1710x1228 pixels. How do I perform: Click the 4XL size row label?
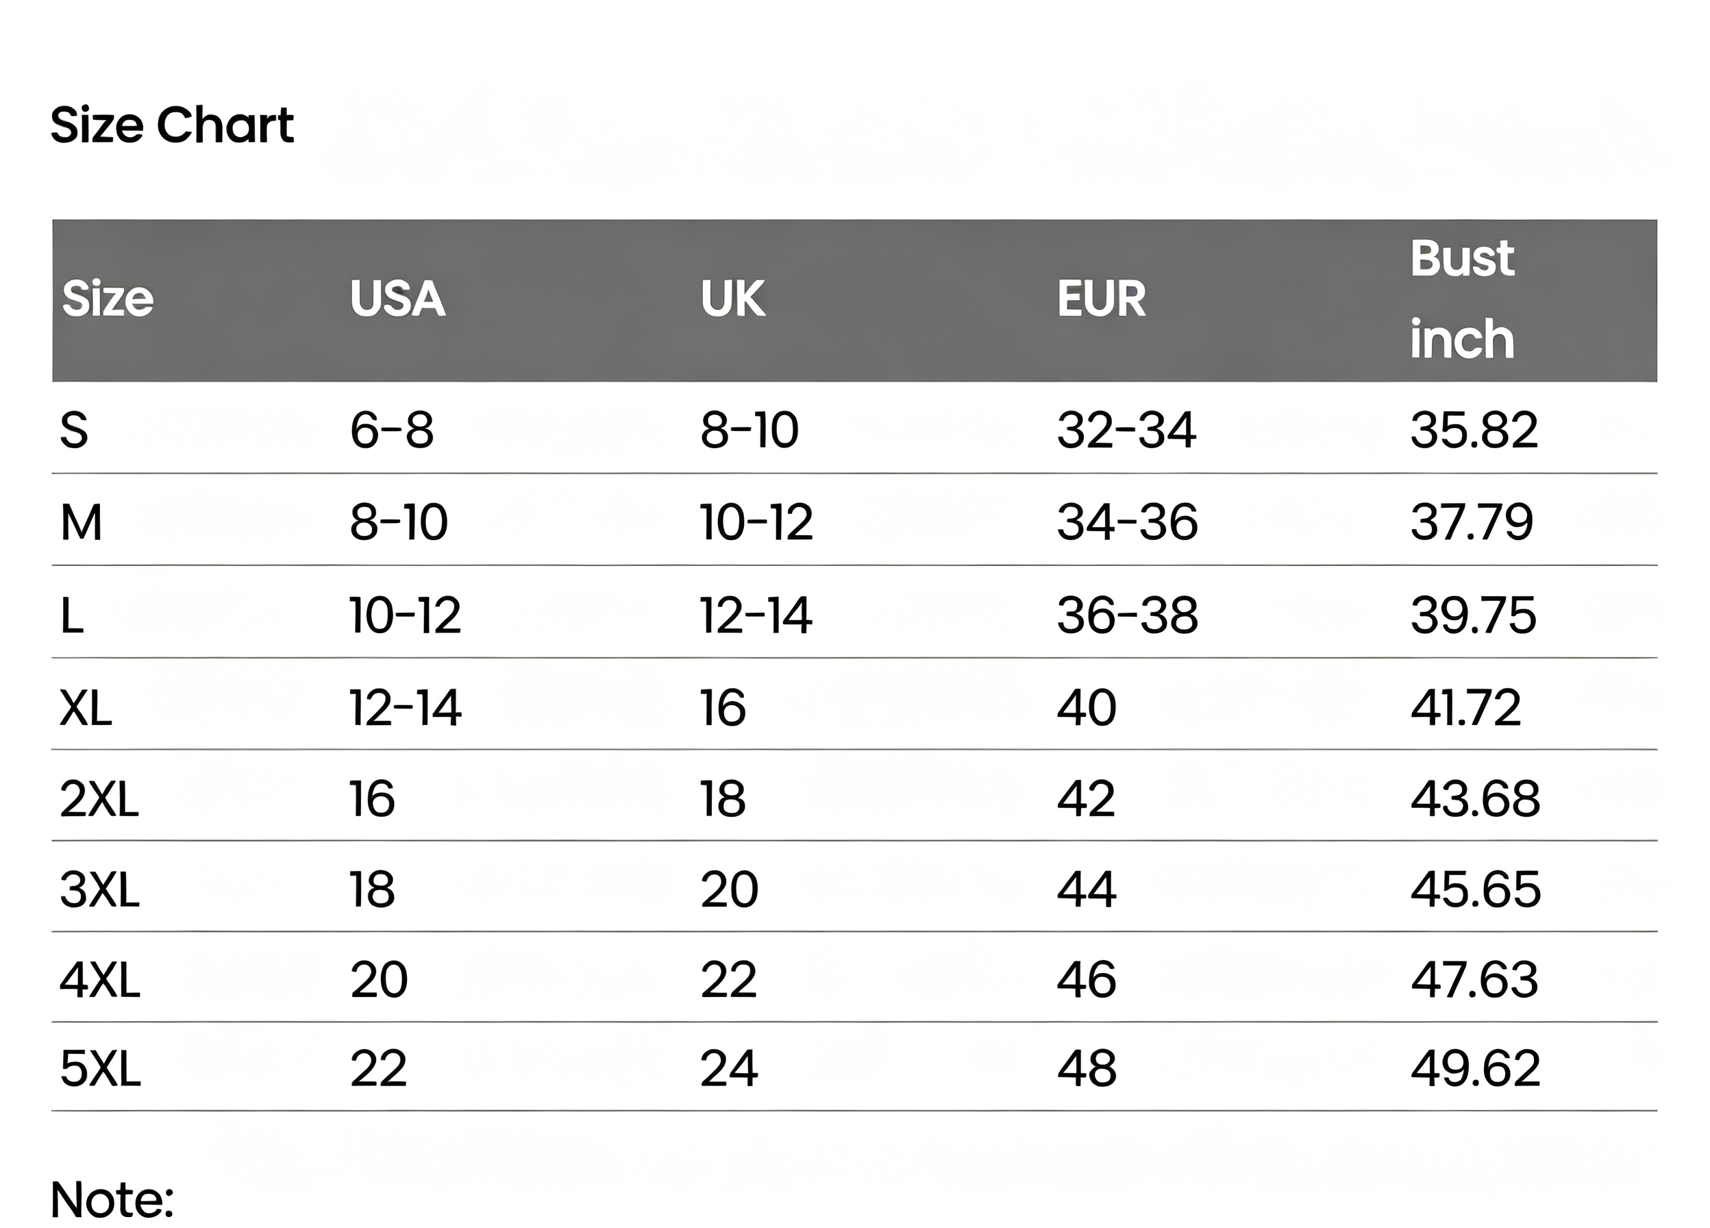coord(100,980)
